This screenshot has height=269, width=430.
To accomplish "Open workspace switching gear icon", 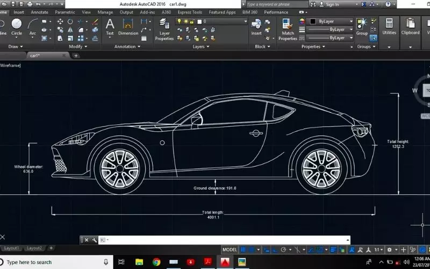I will coord(389,250).
